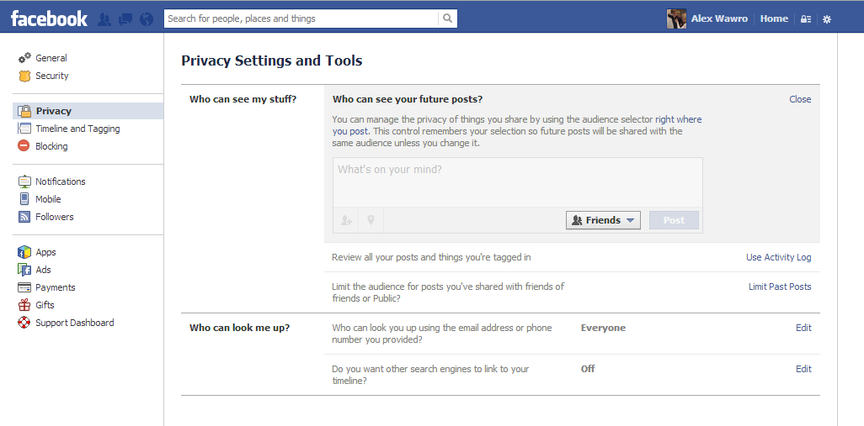
Task: Click the add location pin icon
Action: tap(371, 220)
